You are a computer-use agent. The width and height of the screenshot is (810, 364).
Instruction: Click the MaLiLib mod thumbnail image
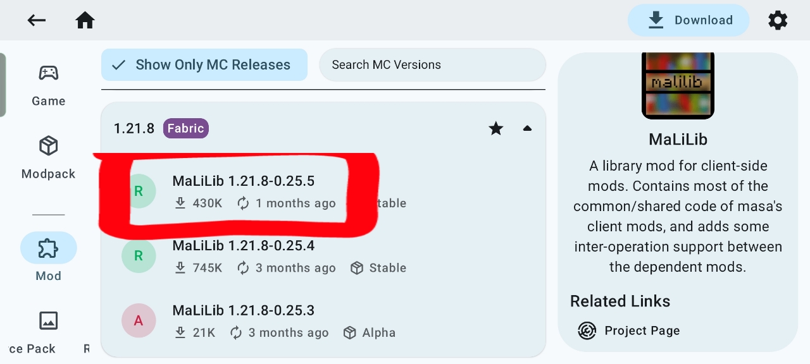coord(678,85)
